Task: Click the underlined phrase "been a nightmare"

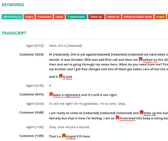Action: (67, 95)
